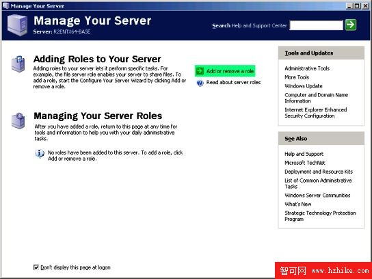
Task: Open Windows Server Communities link
Action: 317,196
